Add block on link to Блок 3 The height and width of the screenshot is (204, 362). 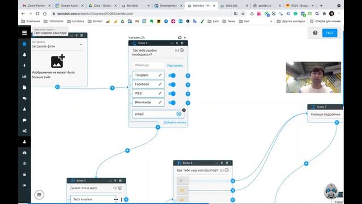click(127, 151)
